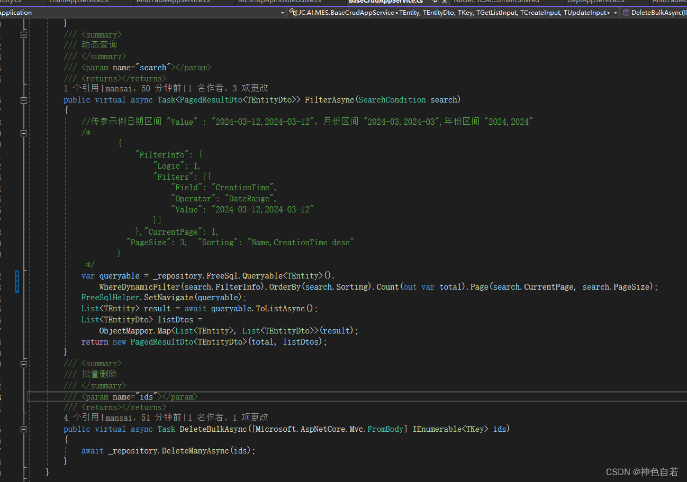Close the BaseCrudAppService.cs editor tab

[x=444, y=2]
